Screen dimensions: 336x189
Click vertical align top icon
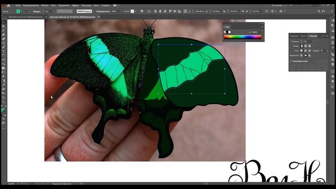(170, 11)
